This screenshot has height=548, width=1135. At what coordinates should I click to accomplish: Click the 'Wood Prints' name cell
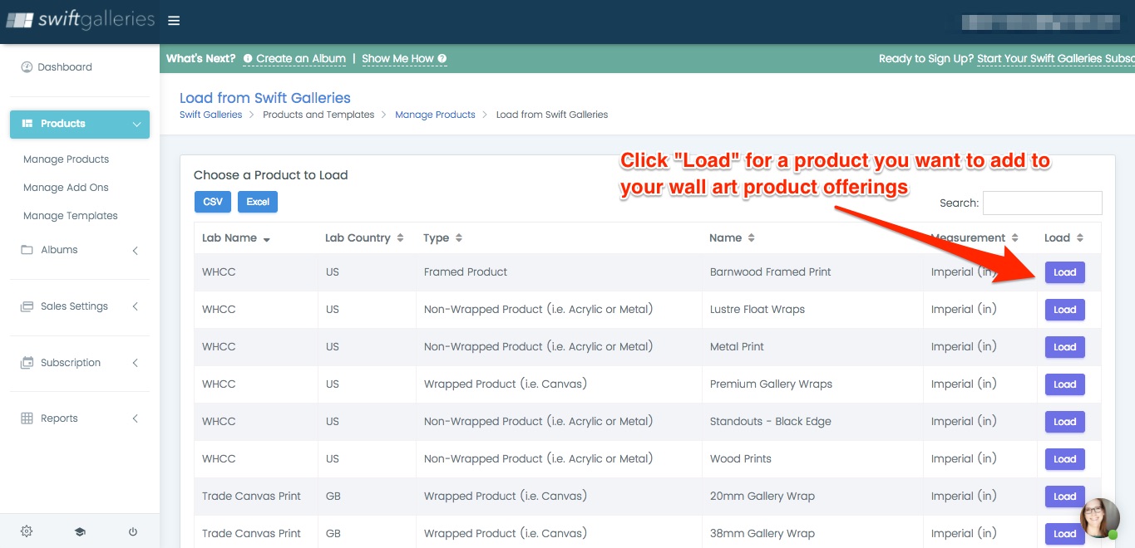click(x=741, y=459)
